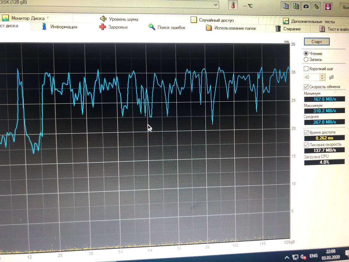The height and width of the screenshot is (262, 349).
Task: Open the Дополнительные тесты tab
Action: (309, 21)
